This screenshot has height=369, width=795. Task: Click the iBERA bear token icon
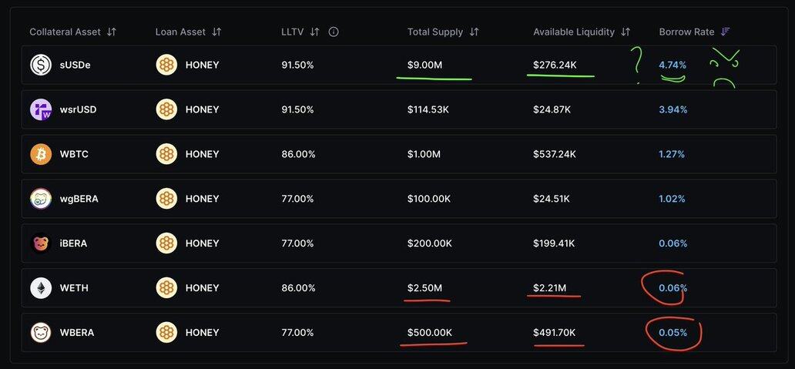point(41,243)
